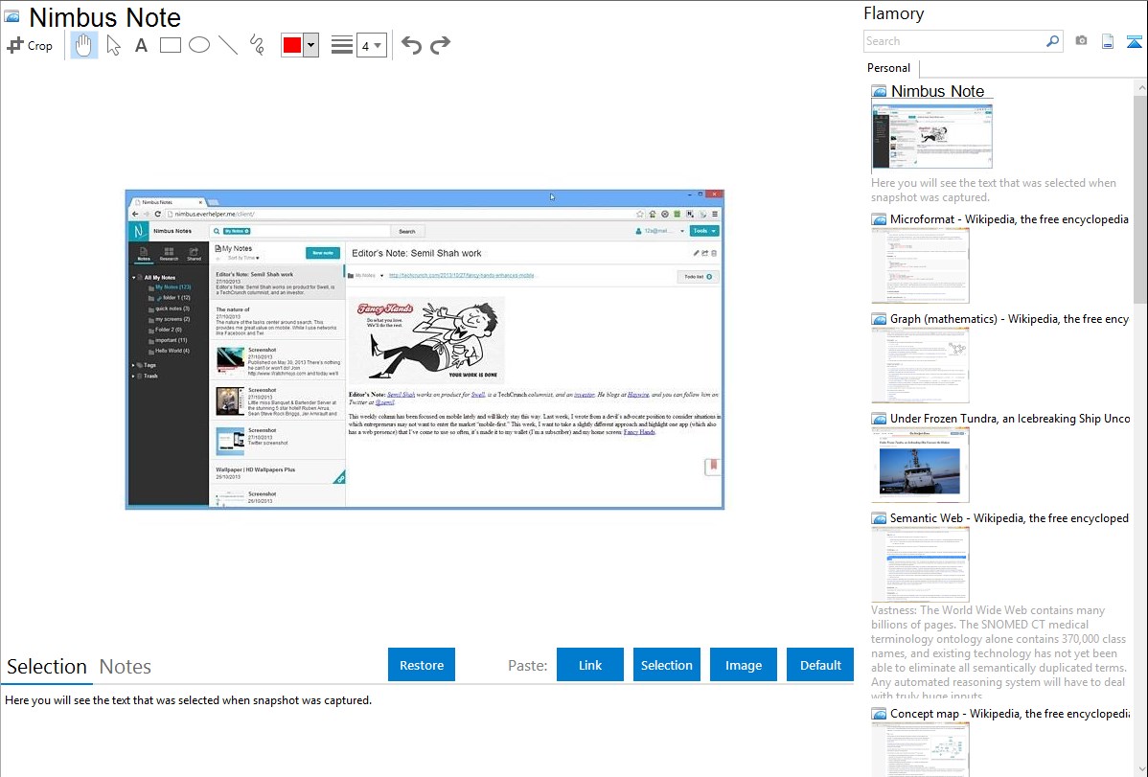Click the sidebar scroll up arrow
1148x777 pixels.
pos(1140,87)
